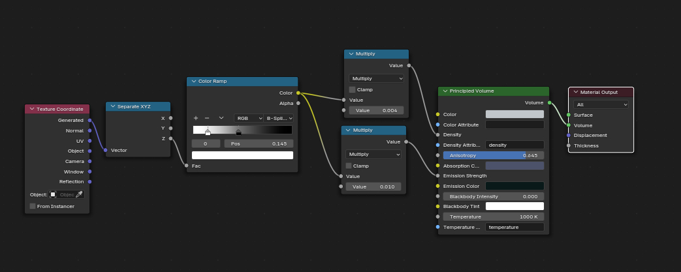Click the Z output socket of Separate XYZ
This screenshot has height=272, width=681.
pyautogui.click(x=170, y=138)
